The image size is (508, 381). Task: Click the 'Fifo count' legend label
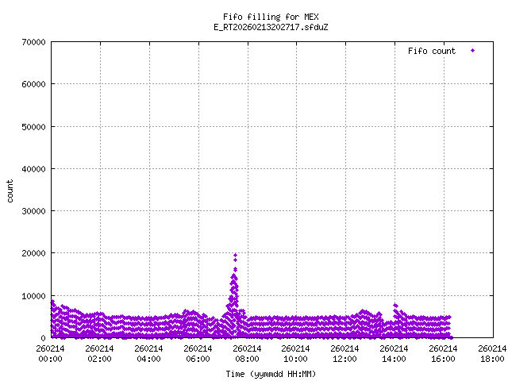(431, 51)
